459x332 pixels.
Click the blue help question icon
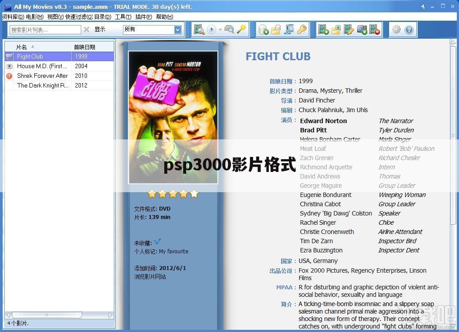point(409,29)
